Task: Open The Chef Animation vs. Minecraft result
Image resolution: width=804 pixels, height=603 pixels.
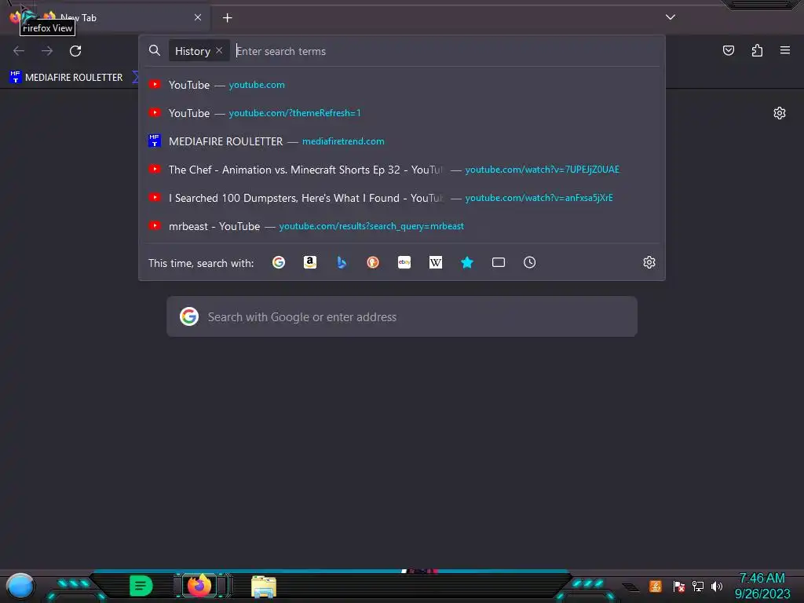Action: coord(402,170)
